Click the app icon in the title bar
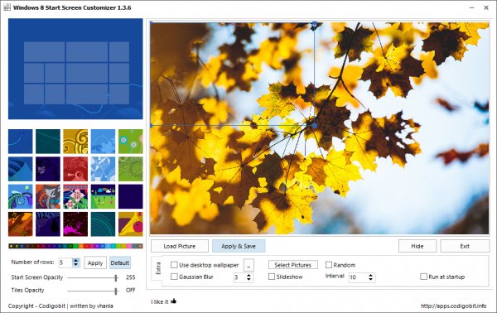The width and height of the screenshot is (497, 313). tap(7, 7)
